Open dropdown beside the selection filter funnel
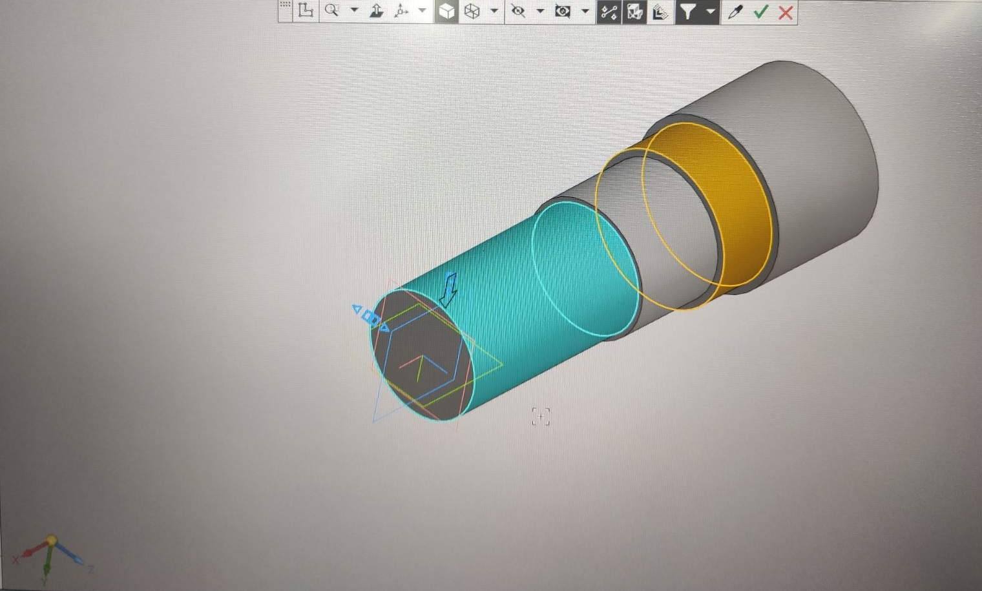 click(x=710, y=11)
